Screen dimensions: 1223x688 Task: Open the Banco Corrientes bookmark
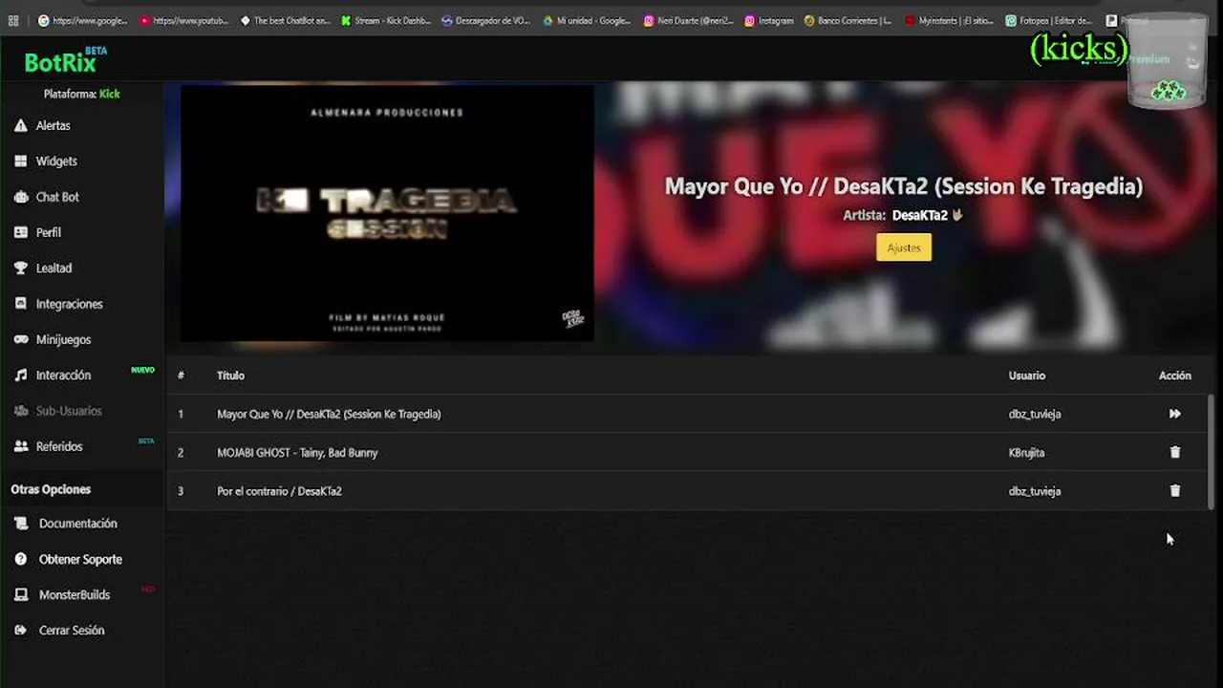click(848, 20)
